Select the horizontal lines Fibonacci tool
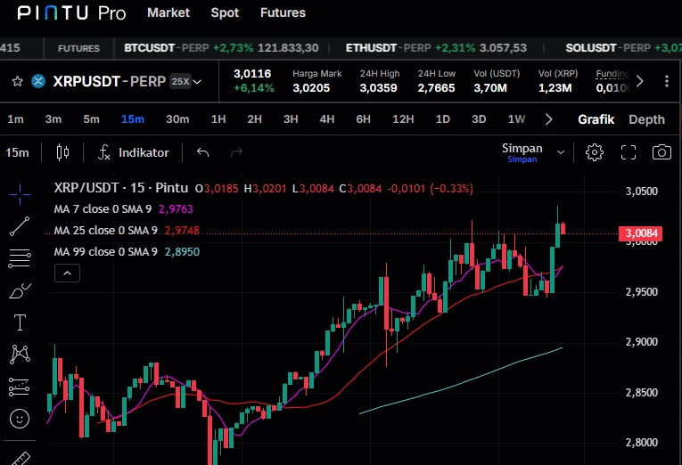Image resolution: width=682 pixels, height=465 pixels. [x=20, y=258]
